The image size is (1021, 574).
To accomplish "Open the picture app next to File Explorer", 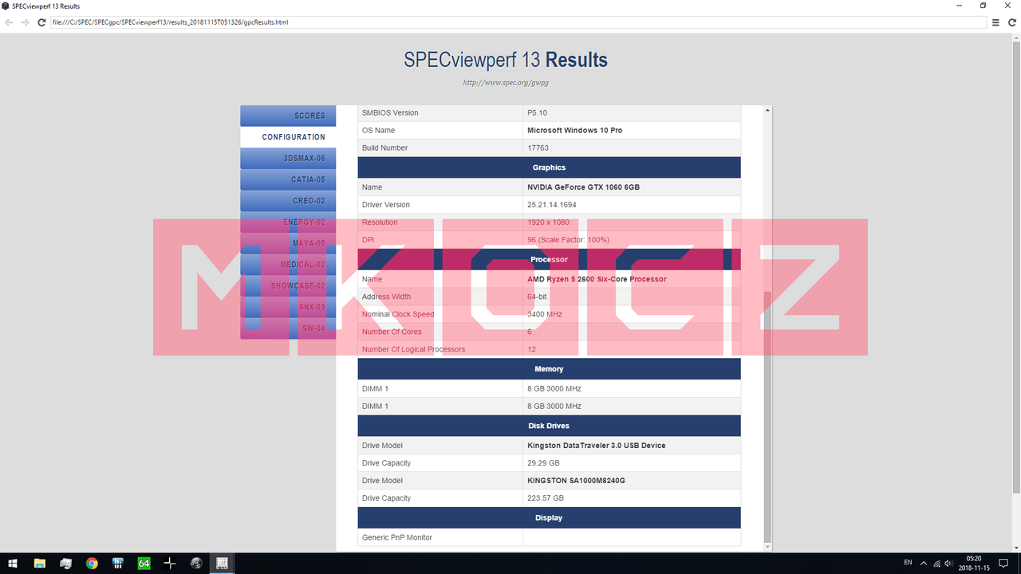I will pyautogui.click(x=66, y=563).
